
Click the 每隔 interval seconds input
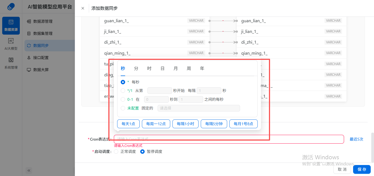[209, 91]
